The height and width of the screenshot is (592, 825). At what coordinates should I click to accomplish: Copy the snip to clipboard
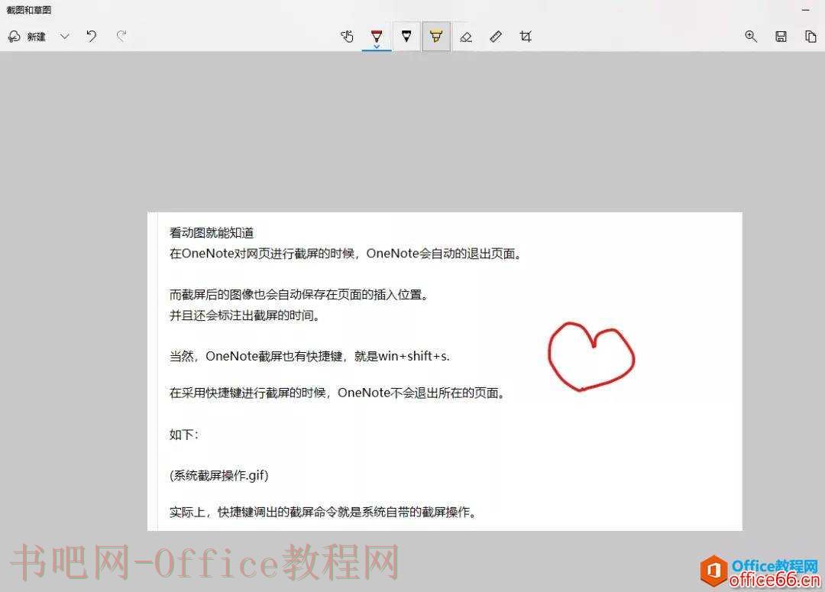point(810,37)
